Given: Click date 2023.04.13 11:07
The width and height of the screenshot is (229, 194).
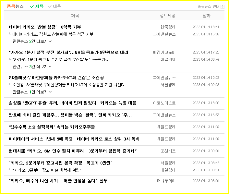Looking at the screenshot, I should tap(206, 139).
